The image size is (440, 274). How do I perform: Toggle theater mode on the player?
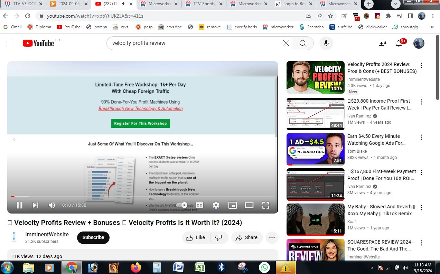(249, 205)
